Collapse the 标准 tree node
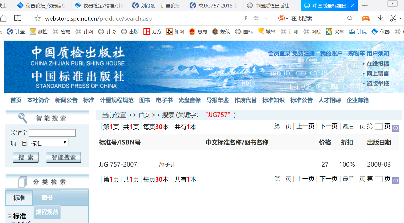This screenshot has height=223, width=404. click(x=10, y=216)
